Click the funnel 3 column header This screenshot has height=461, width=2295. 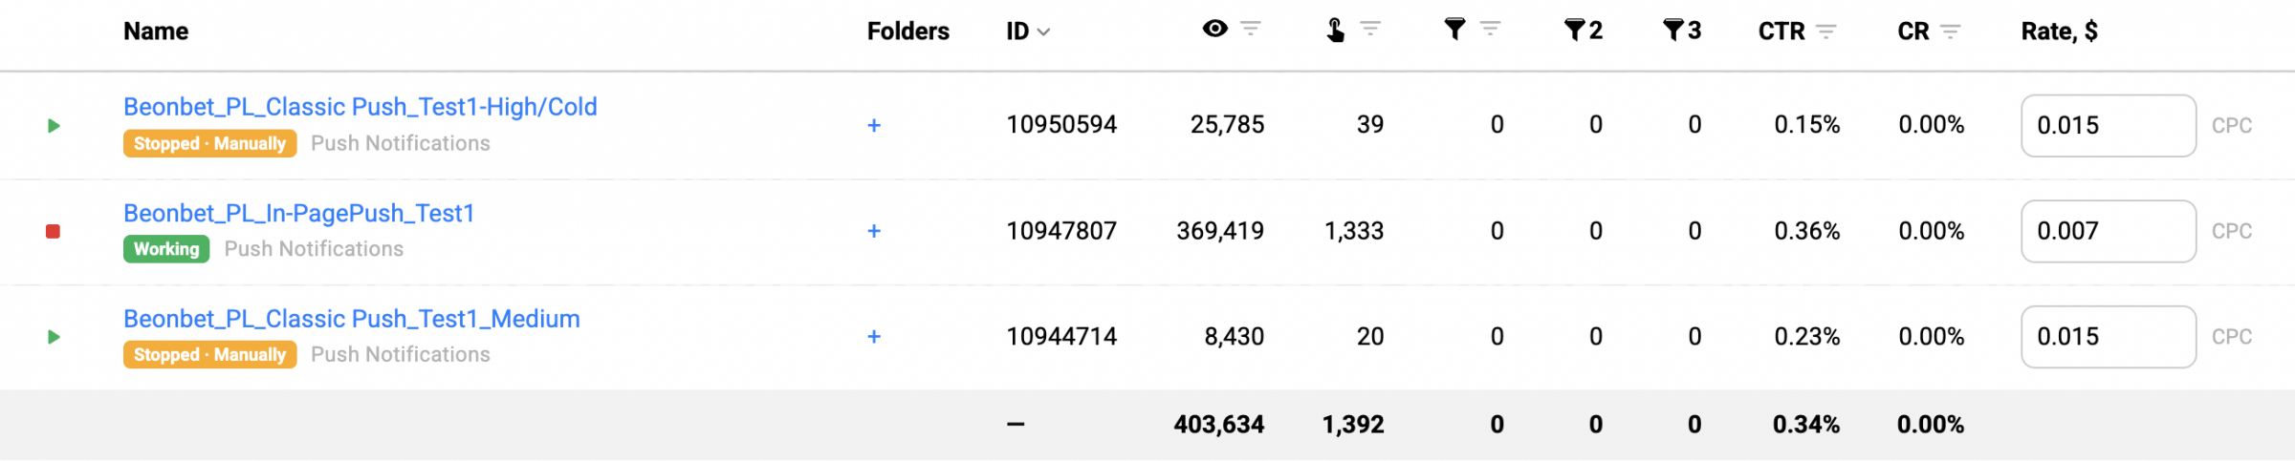click(1682, 31)
